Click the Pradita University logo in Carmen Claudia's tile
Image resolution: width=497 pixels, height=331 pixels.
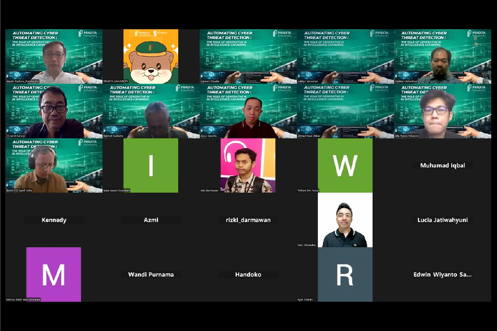pos(281,34)
